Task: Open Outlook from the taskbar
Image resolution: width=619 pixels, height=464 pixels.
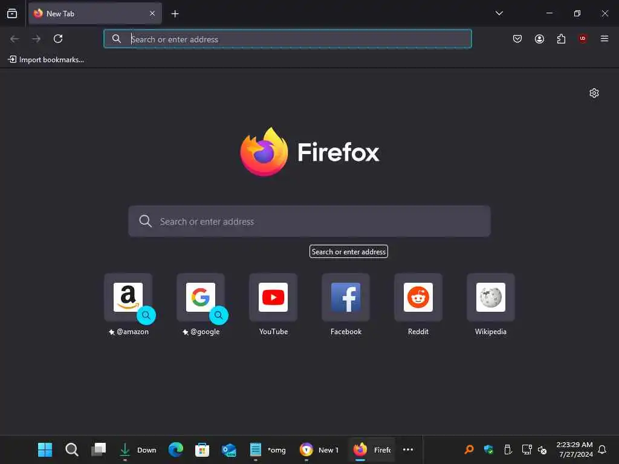Action: (229, 449)
